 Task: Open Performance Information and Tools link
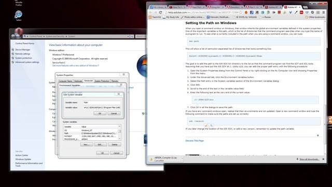[x=29, y=164]
